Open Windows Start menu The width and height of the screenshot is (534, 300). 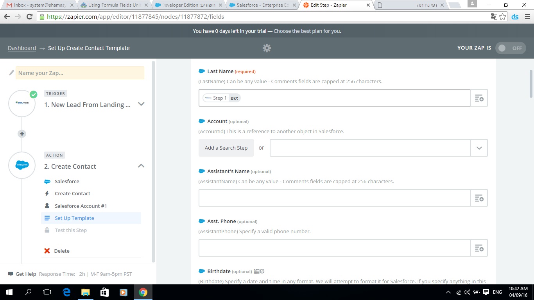tap(9, 292)
